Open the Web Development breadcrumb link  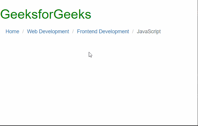48,32
